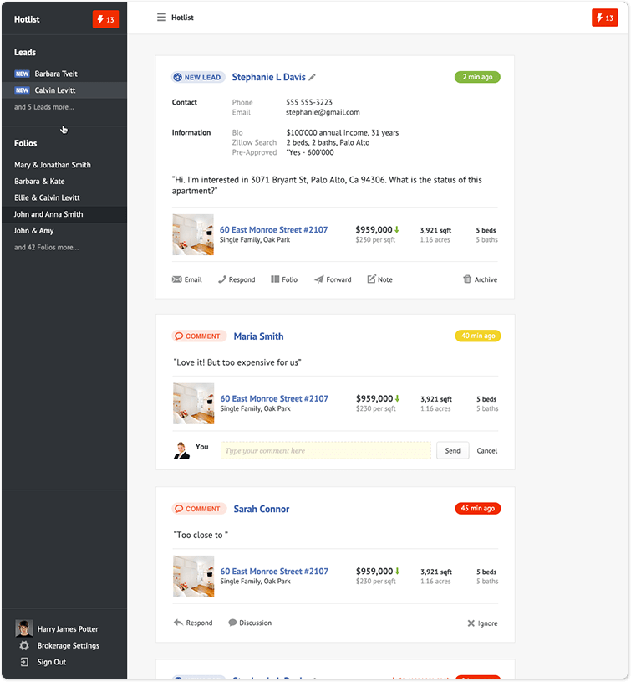Select John and Anna Smith folio
The image size is (631, 682).
pos(48,214)
